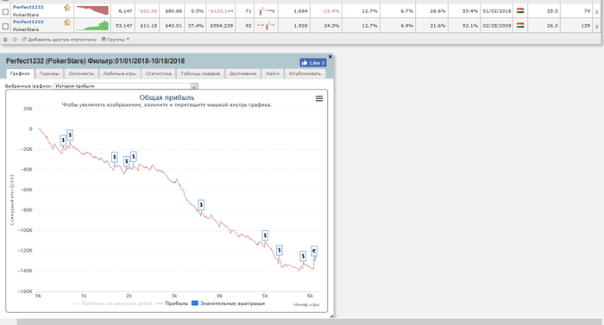
Task: Click the form candle icon in the -$125,144 row
Action: point(266,11)
